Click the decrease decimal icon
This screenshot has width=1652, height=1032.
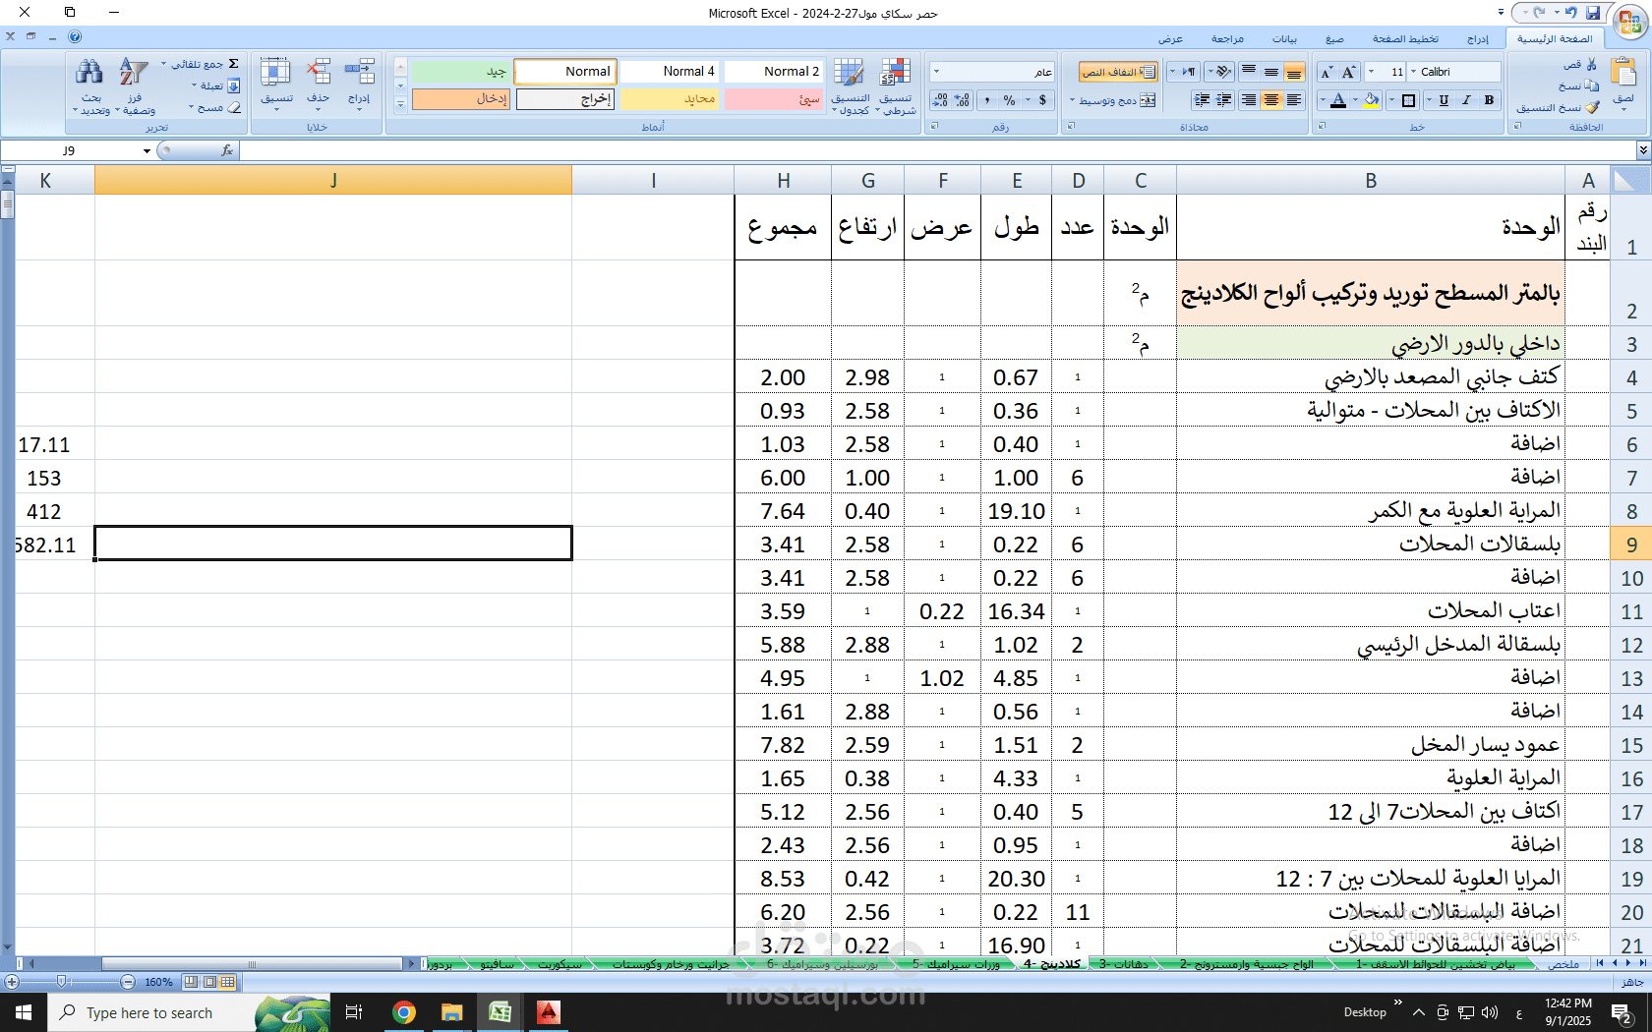tap(940, 100)
